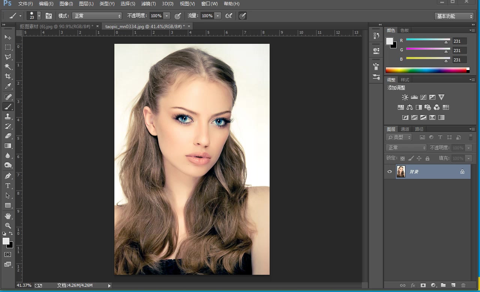
Task: Toggle tablet pressure for opacity
Action: pos(178,16)
